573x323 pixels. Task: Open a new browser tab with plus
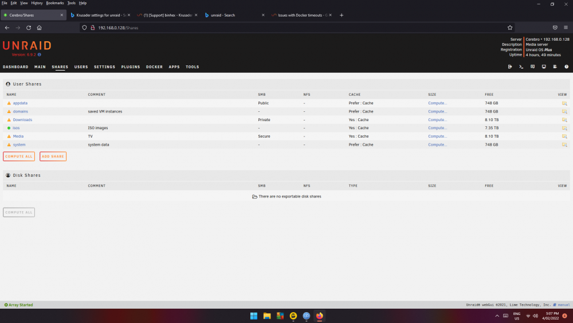click(342, 15)
